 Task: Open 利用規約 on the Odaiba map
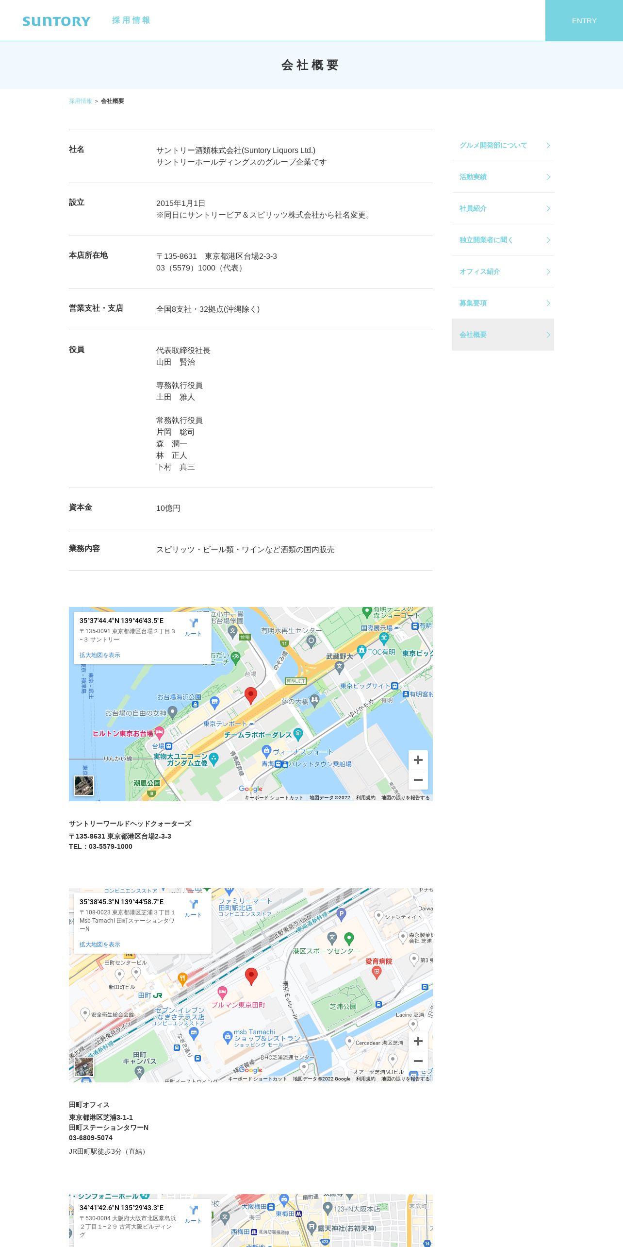pos(366,797)
